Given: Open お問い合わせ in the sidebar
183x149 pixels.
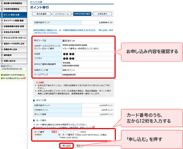Looking at the screenshot, I should pos(14,61).
